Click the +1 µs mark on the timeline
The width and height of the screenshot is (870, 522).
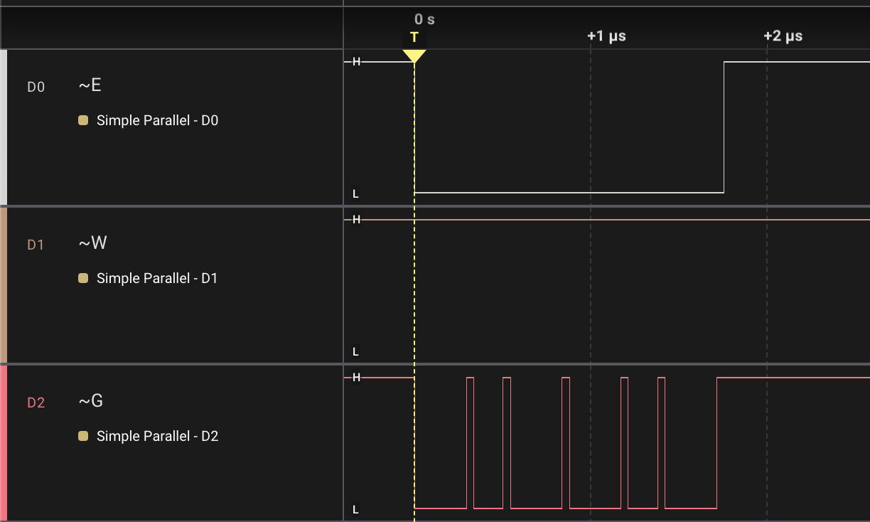(x=606, y=36)
